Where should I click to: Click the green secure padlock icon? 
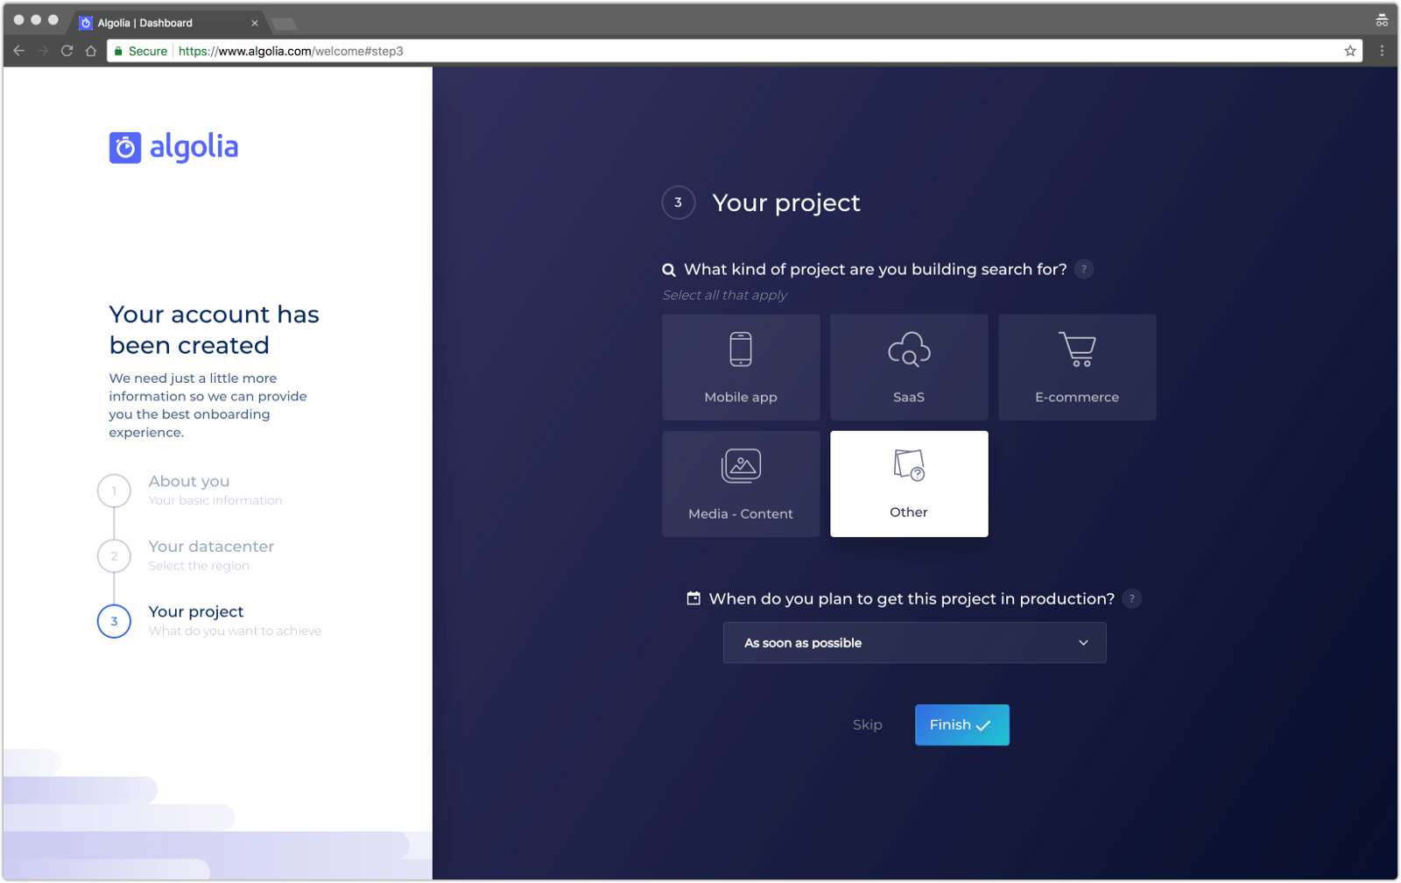(x=118, y=51)
